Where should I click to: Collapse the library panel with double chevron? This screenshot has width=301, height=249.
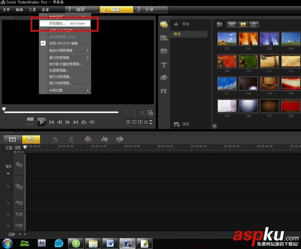point(215,126)
